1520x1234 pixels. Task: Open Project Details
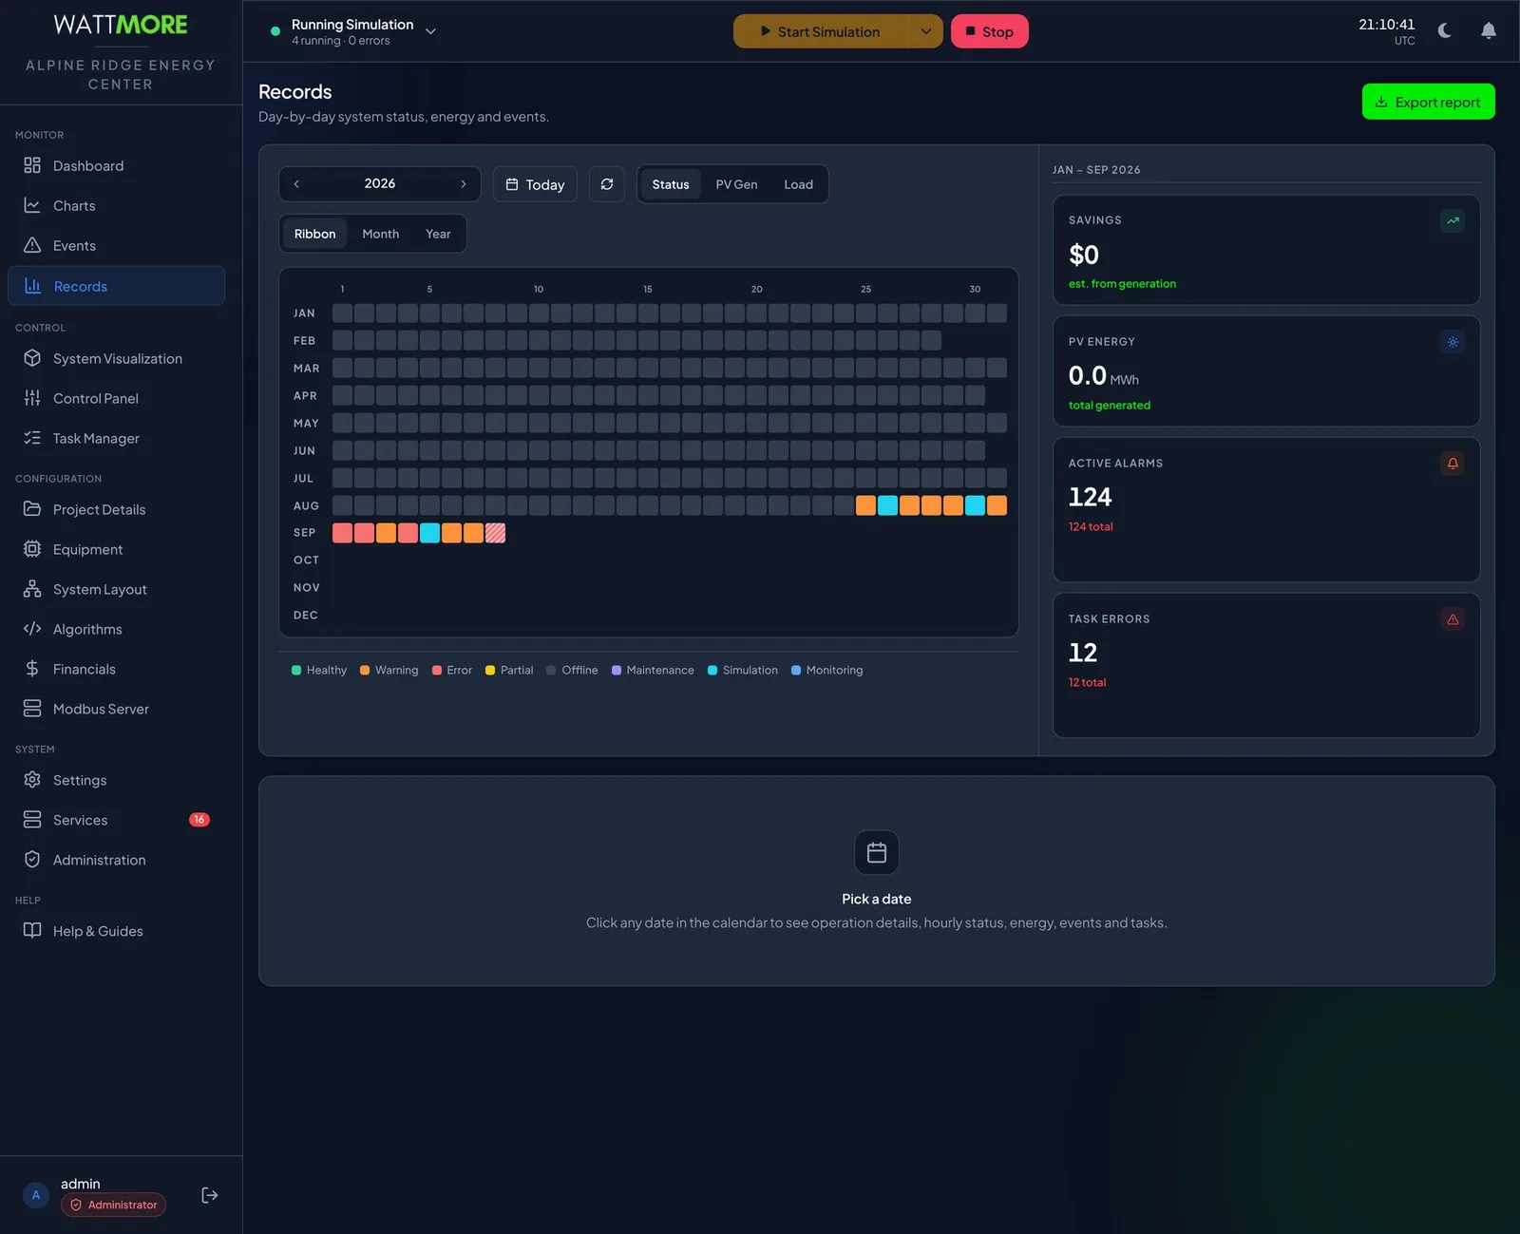point(116,509)
